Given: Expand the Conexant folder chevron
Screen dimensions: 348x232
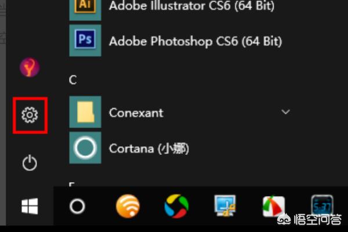Looking at the screenshot, I should click(x=285, y=112).
